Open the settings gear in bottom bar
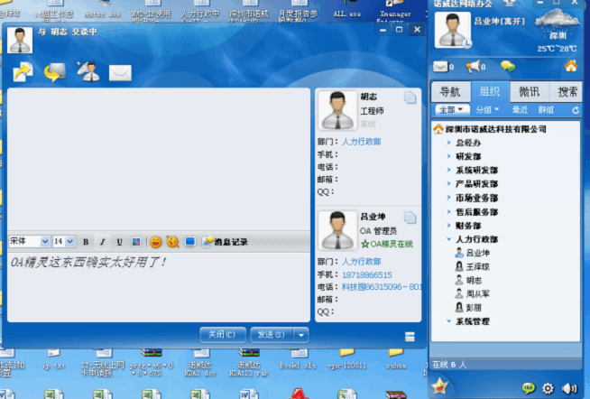Screen dimensions: 590x399 click(x=548, y=388)
